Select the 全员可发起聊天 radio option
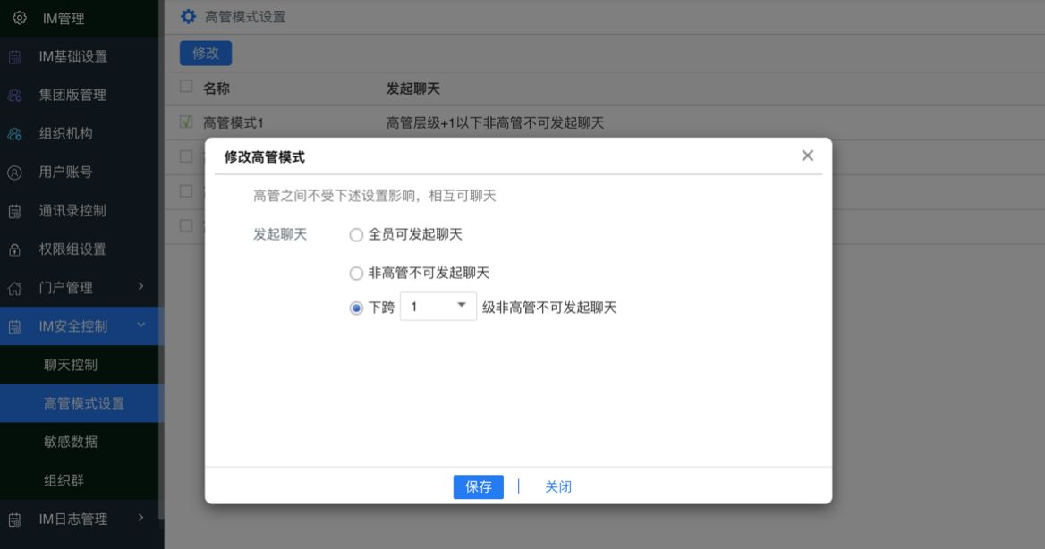 coord(357,235)
